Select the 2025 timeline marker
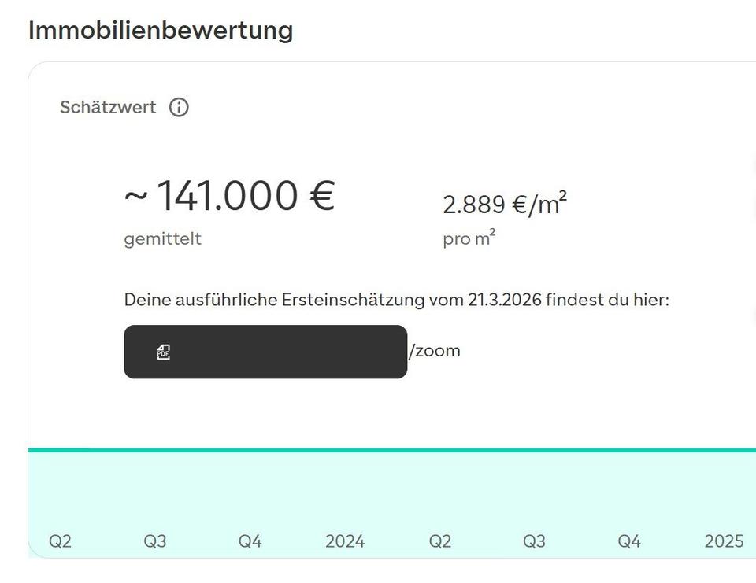The width and height of the screenshot is (756, 583). (x=724, y=541)
